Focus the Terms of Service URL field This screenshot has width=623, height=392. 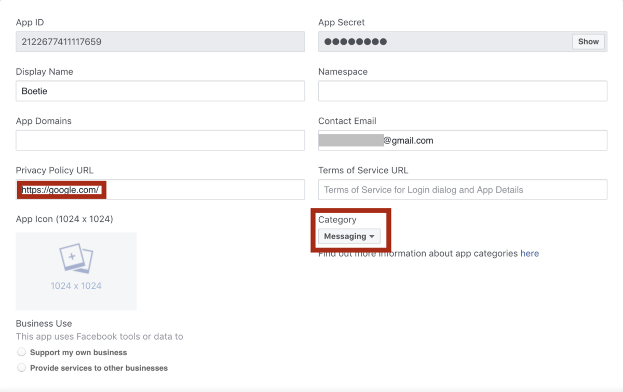point(462,190)
